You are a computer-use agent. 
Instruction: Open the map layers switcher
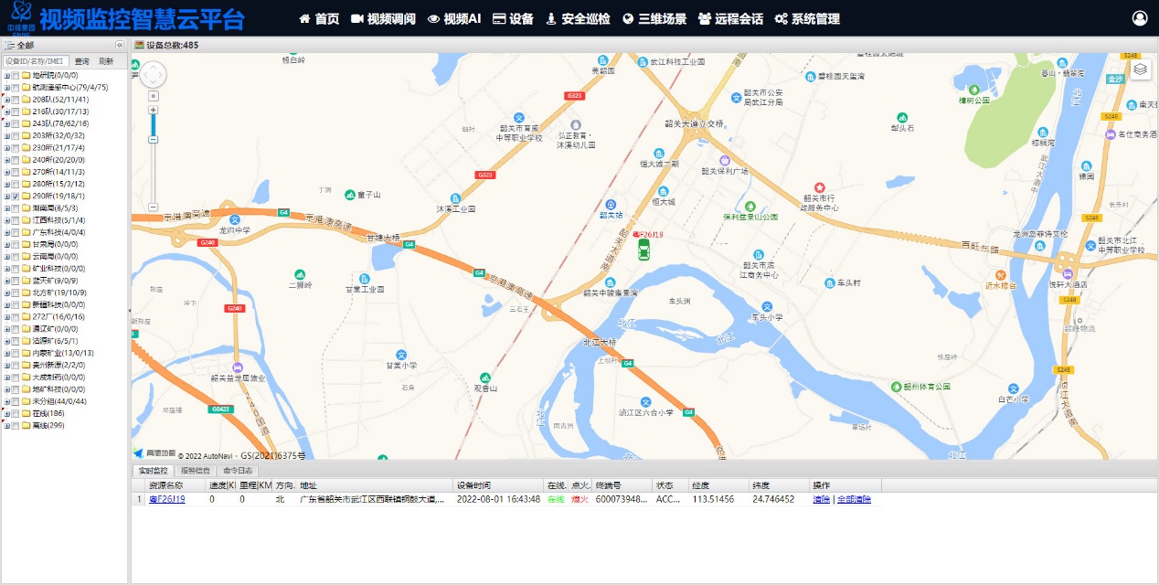tap(1140, 69)
